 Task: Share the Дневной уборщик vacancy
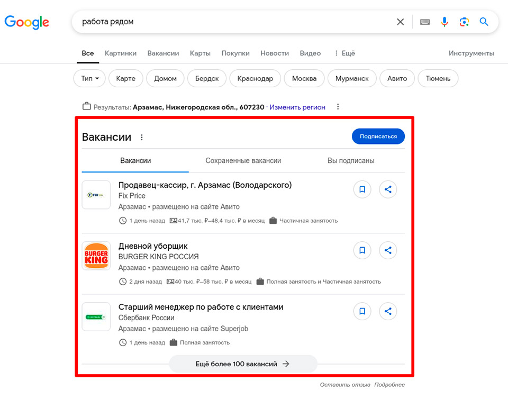pos(388,250)
